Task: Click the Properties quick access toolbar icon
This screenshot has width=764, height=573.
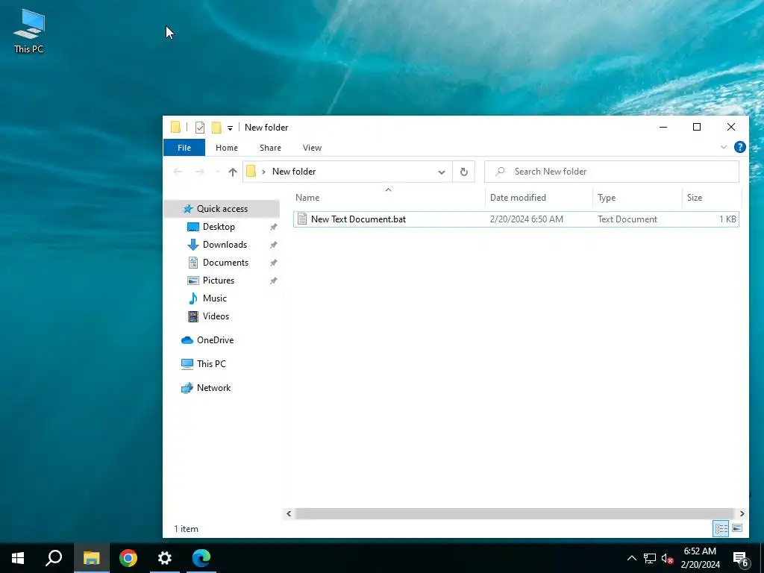Action: [200, 128]
